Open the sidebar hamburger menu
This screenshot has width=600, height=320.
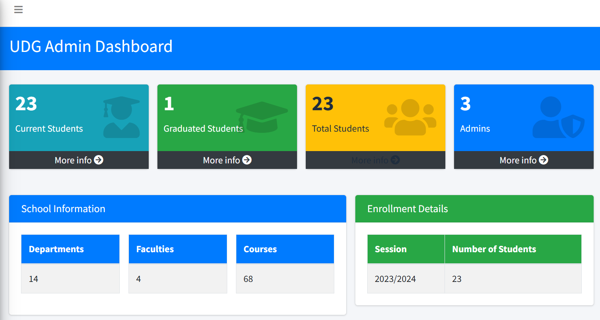coord(18,10)
